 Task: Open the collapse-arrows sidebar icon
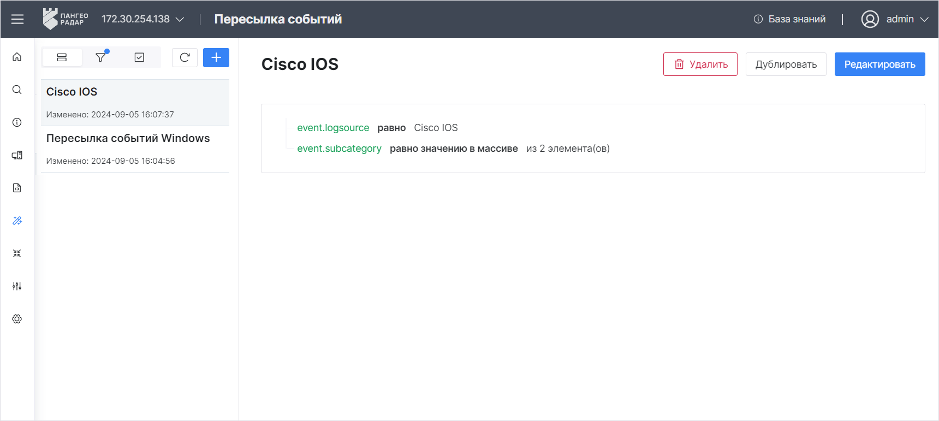[17, 253]
